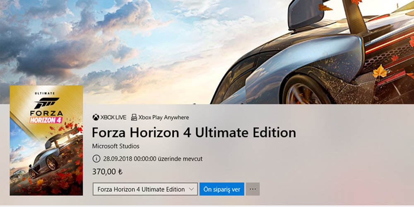
Task: Click the Forza logo on the cover art
Action: pos(46,103)
